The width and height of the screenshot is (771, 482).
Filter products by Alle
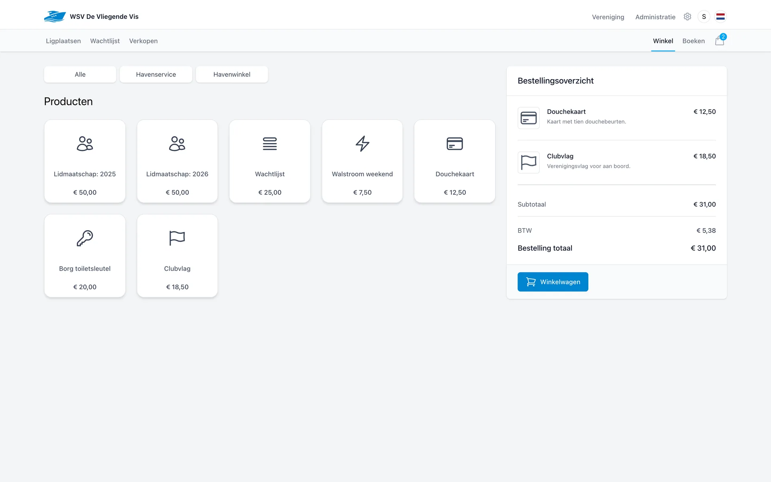[x=80, y=74]
